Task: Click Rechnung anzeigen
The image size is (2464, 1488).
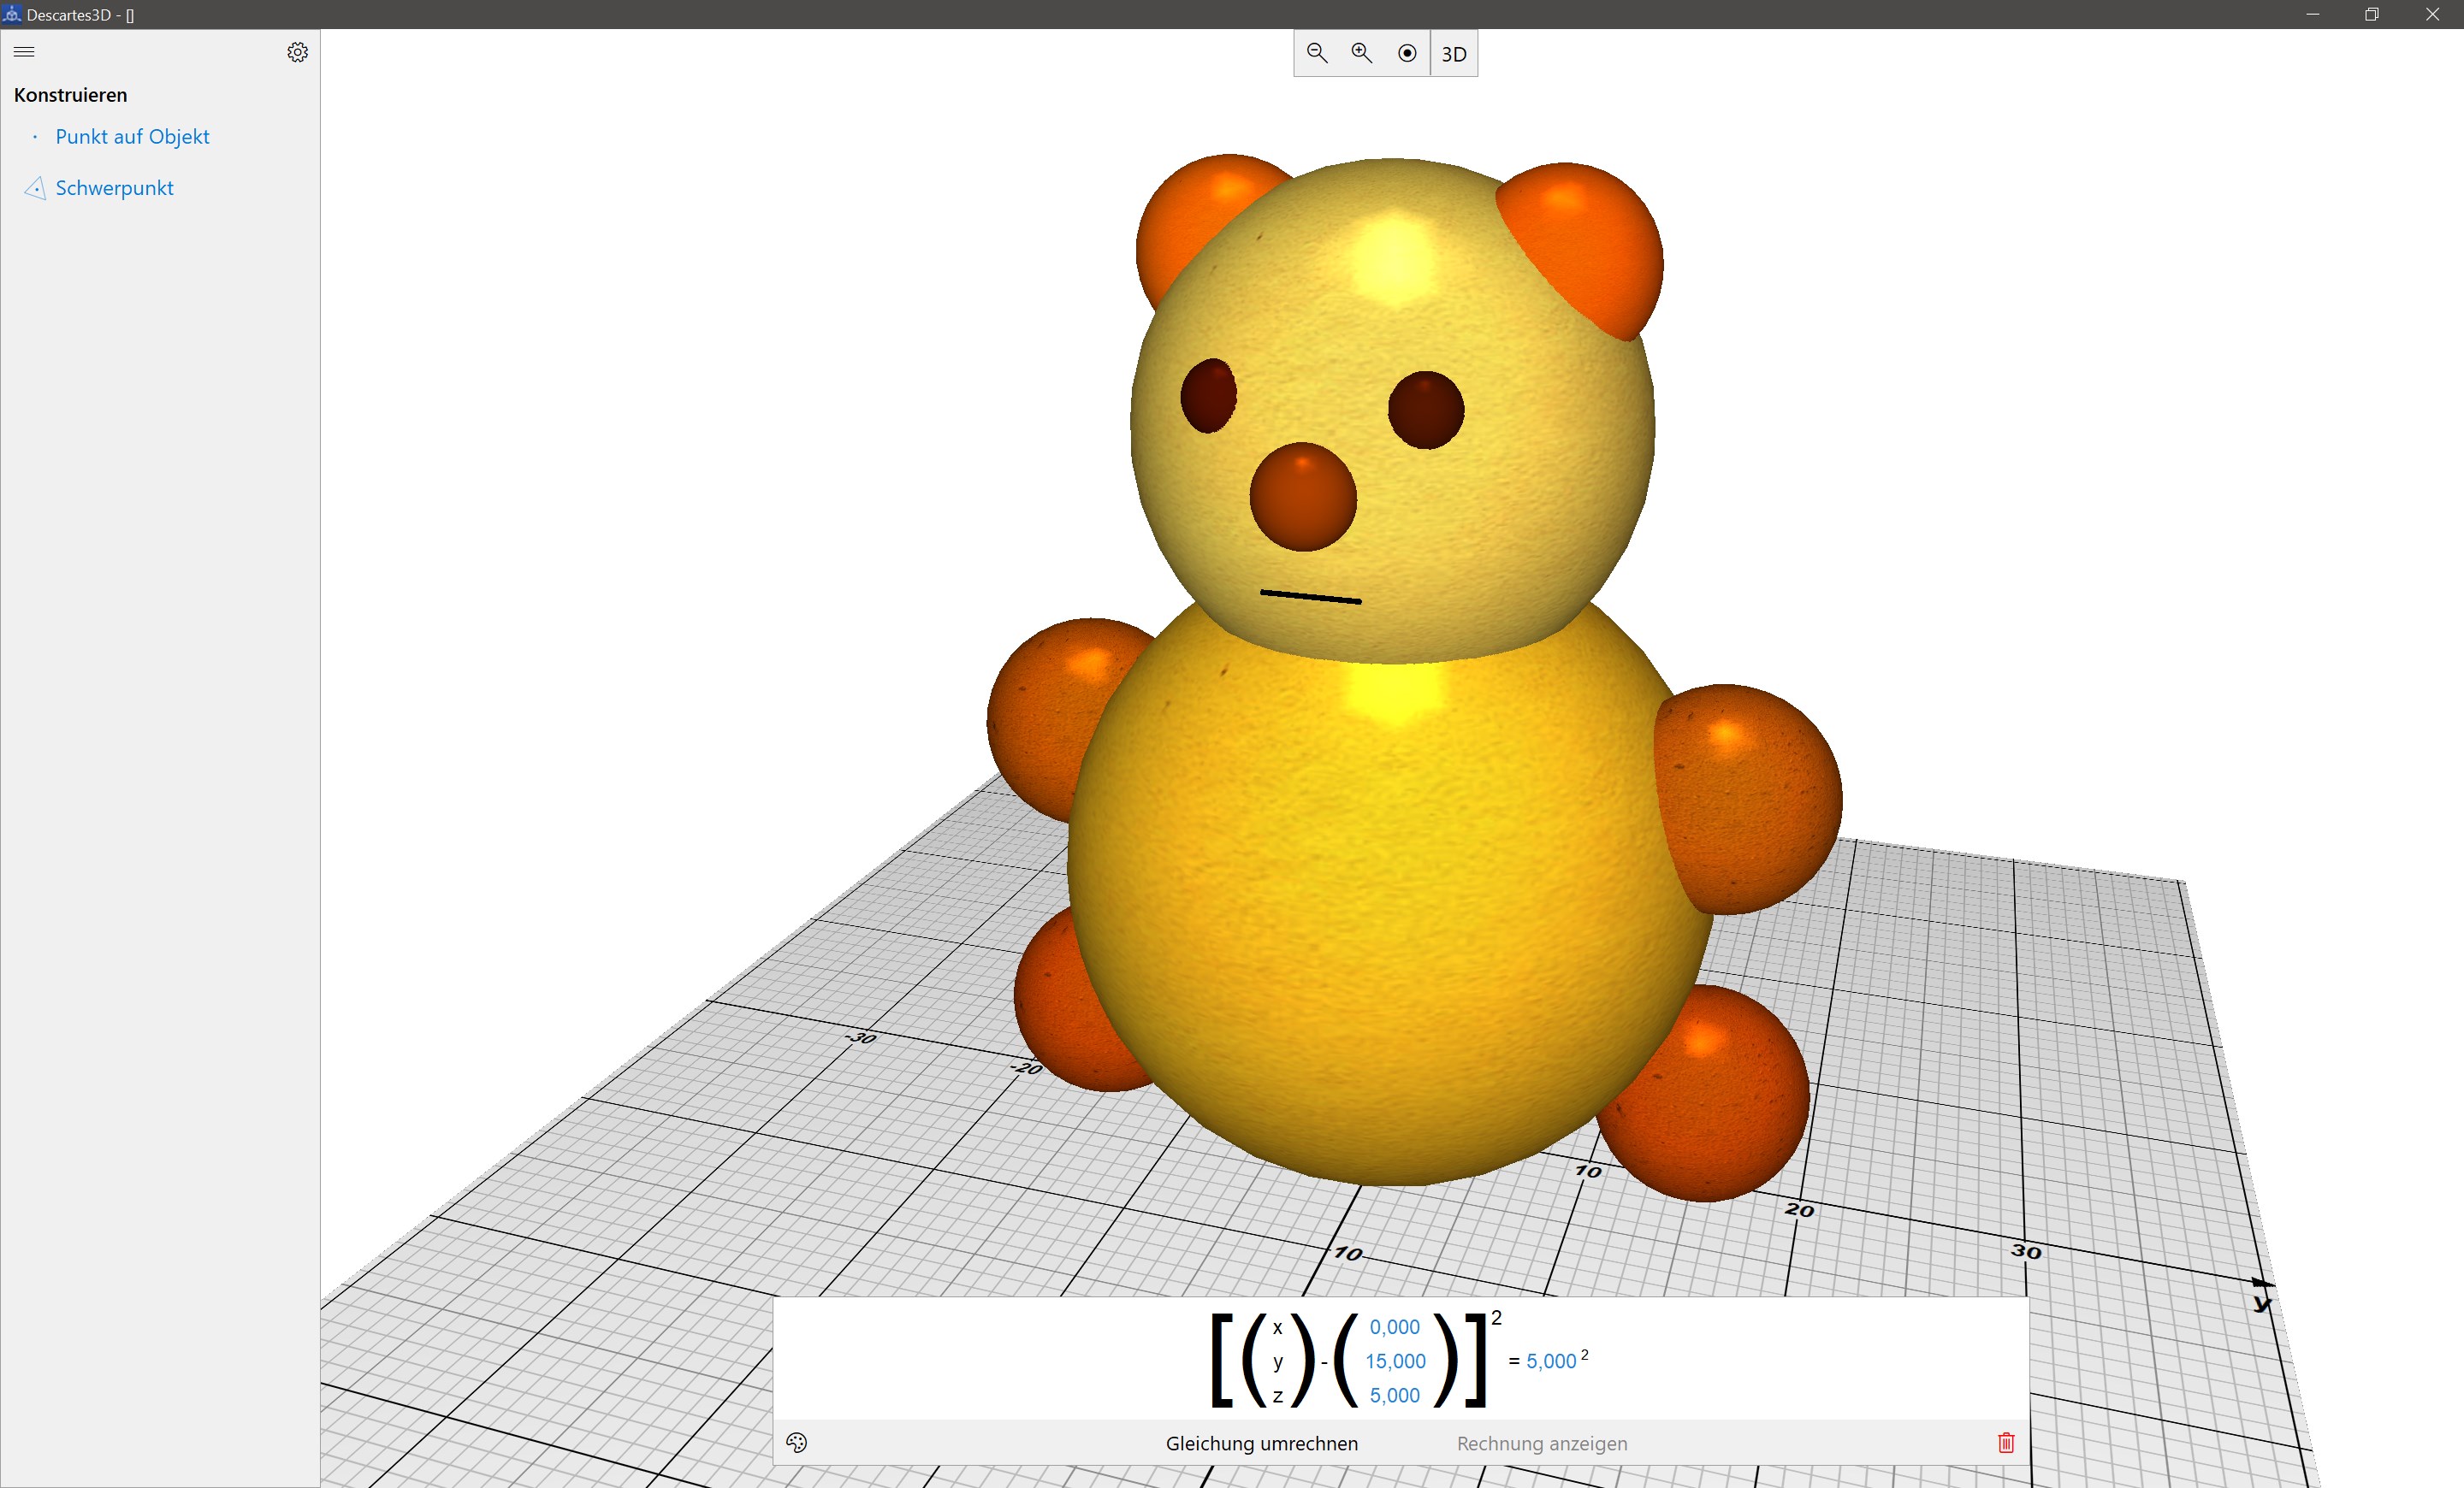Action: click(1541, 1443)
